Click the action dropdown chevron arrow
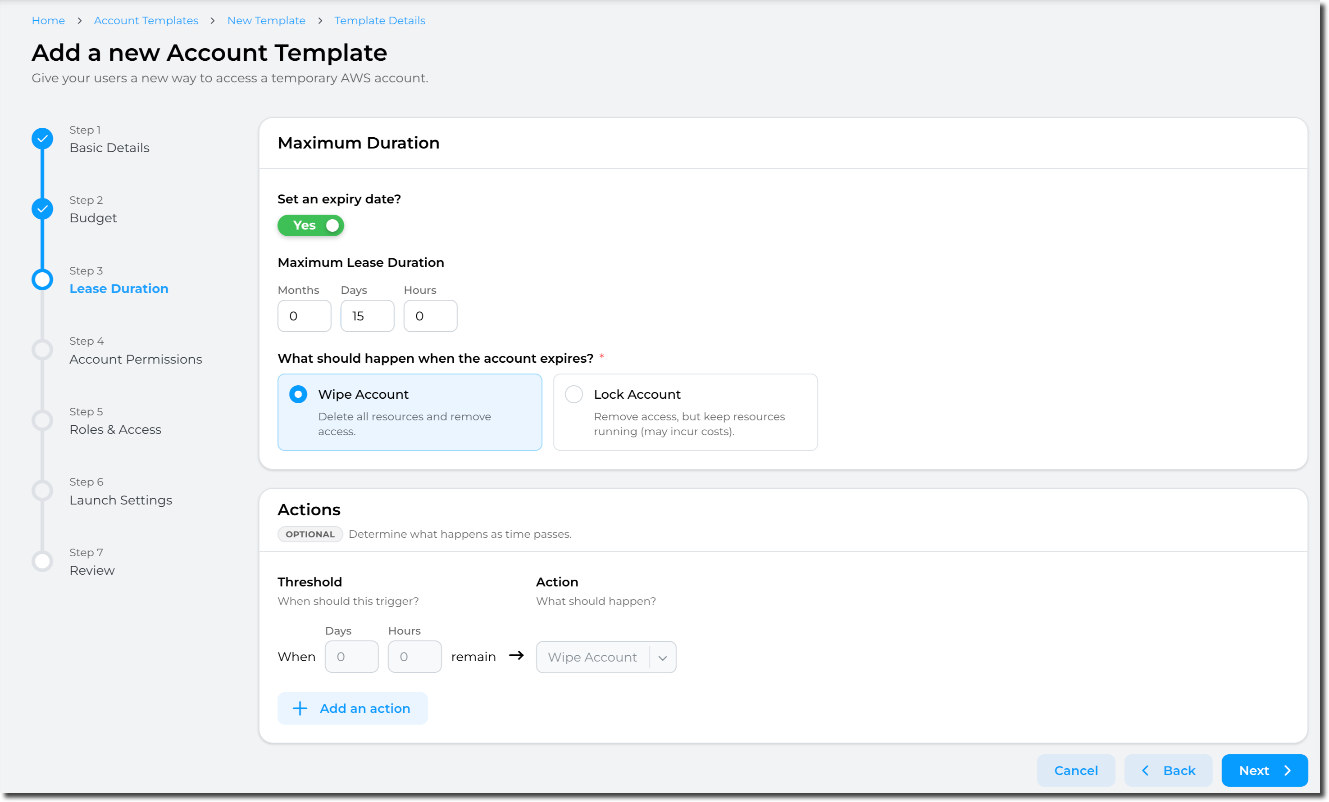 (x=663, y=658)
